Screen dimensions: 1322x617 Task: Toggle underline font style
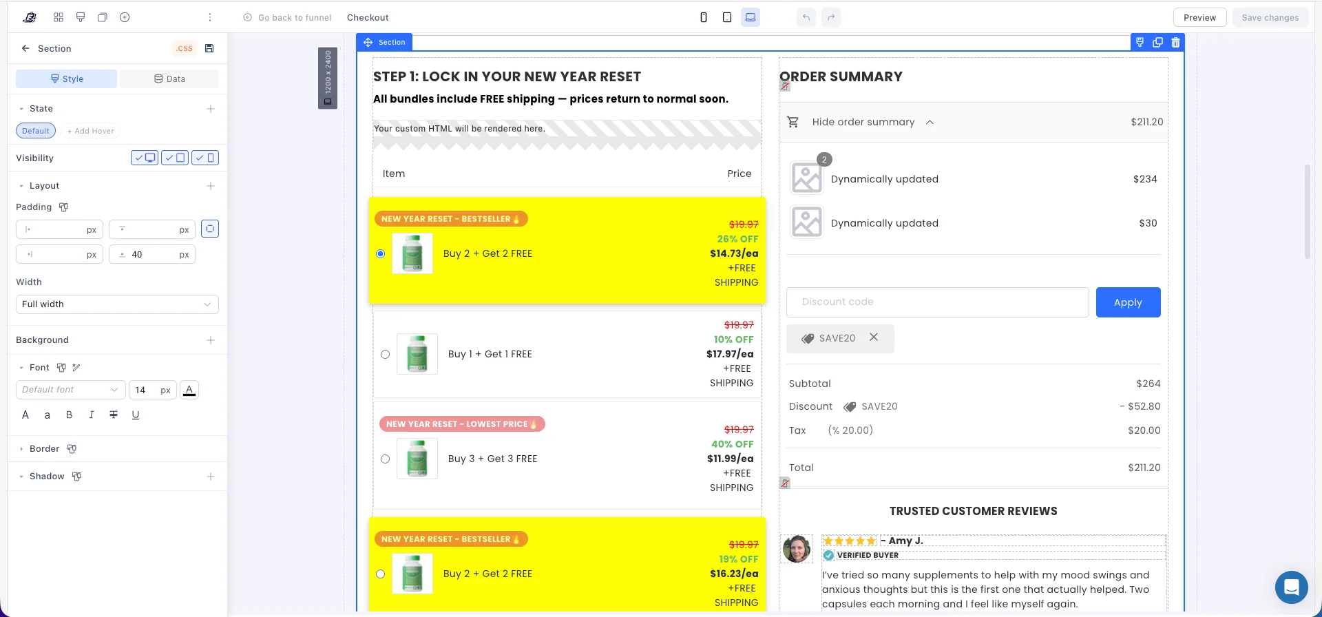(x=136, y=415)
